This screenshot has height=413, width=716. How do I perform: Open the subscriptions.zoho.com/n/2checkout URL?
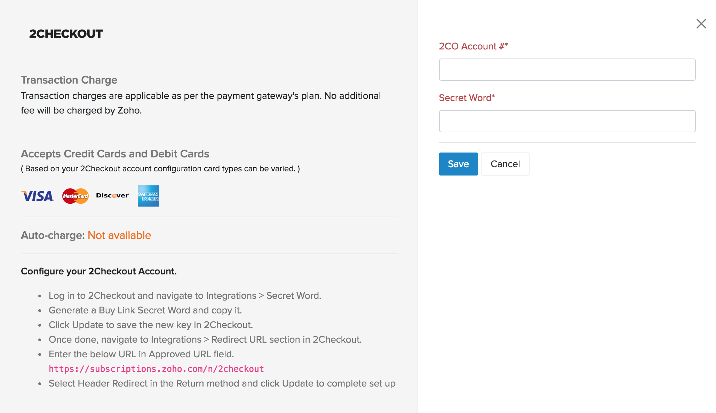[156, 369]
